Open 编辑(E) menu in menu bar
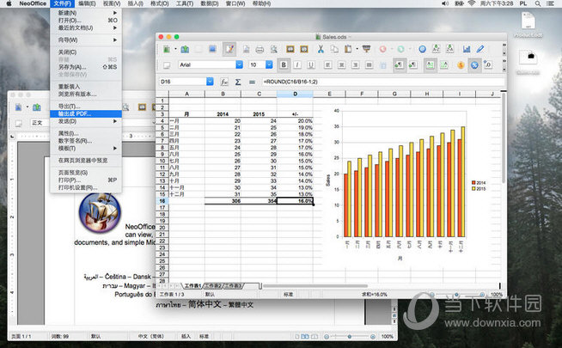The image size is (562, 348). pyautogui.click(x=87, y=3)
